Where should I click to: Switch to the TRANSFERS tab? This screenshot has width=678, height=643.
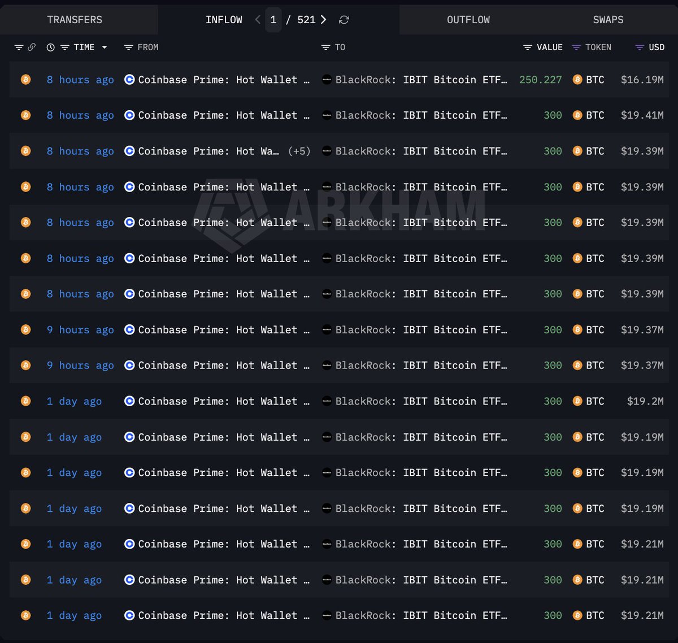pos(75,20)
